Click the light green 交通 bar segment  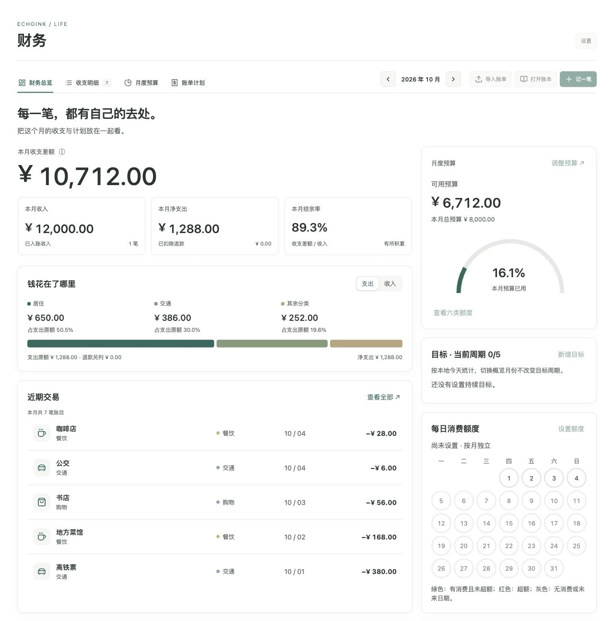pyautogui.click(x=272, y=343)
